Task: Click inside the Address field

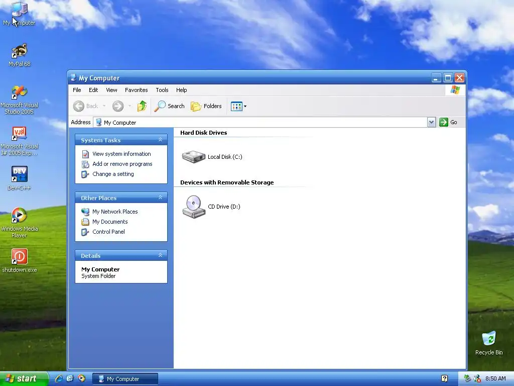Action: point(261,122)
